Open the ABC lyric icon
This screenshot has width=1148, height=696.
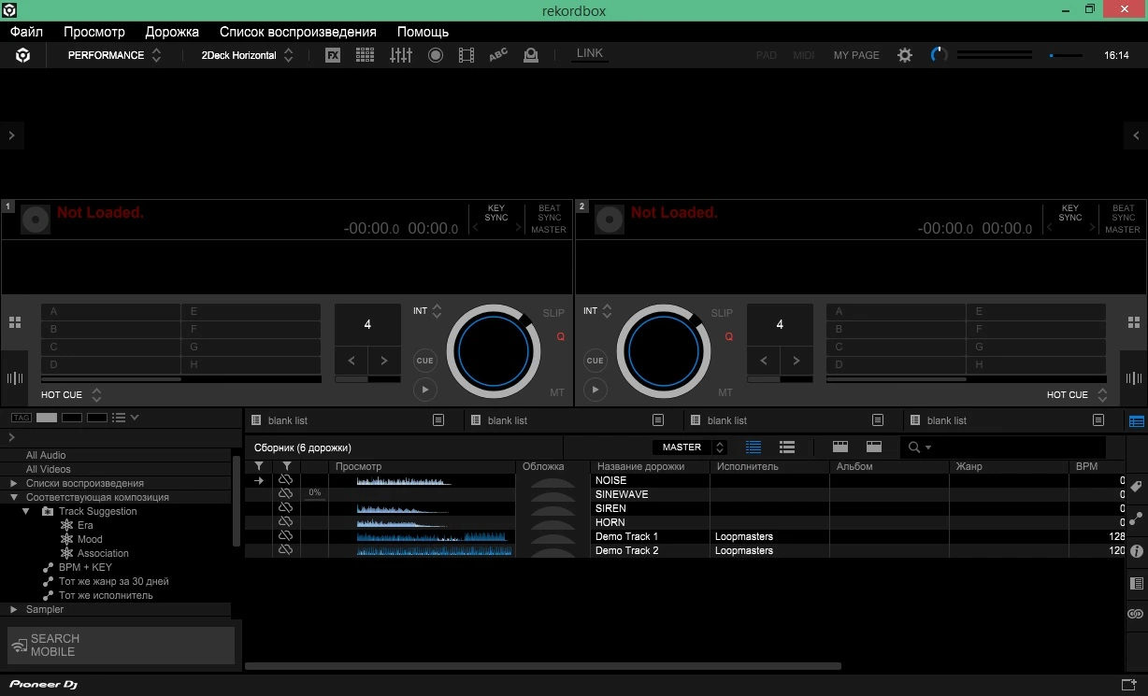coord(498,55)
